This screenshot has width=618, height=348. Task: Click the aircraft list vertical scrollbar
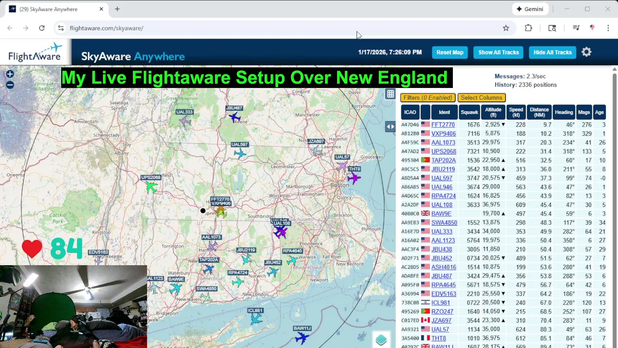point(614,208)
